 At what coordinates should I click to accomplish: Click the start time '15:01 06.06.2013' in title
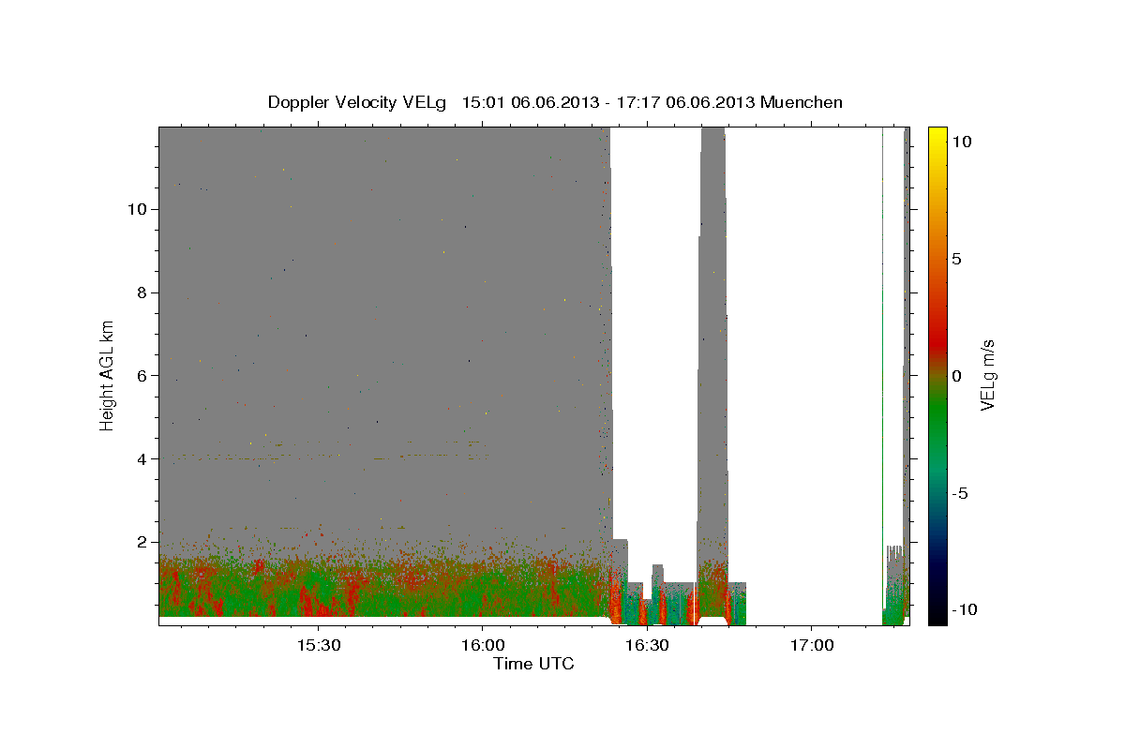[x=530, y=102]
